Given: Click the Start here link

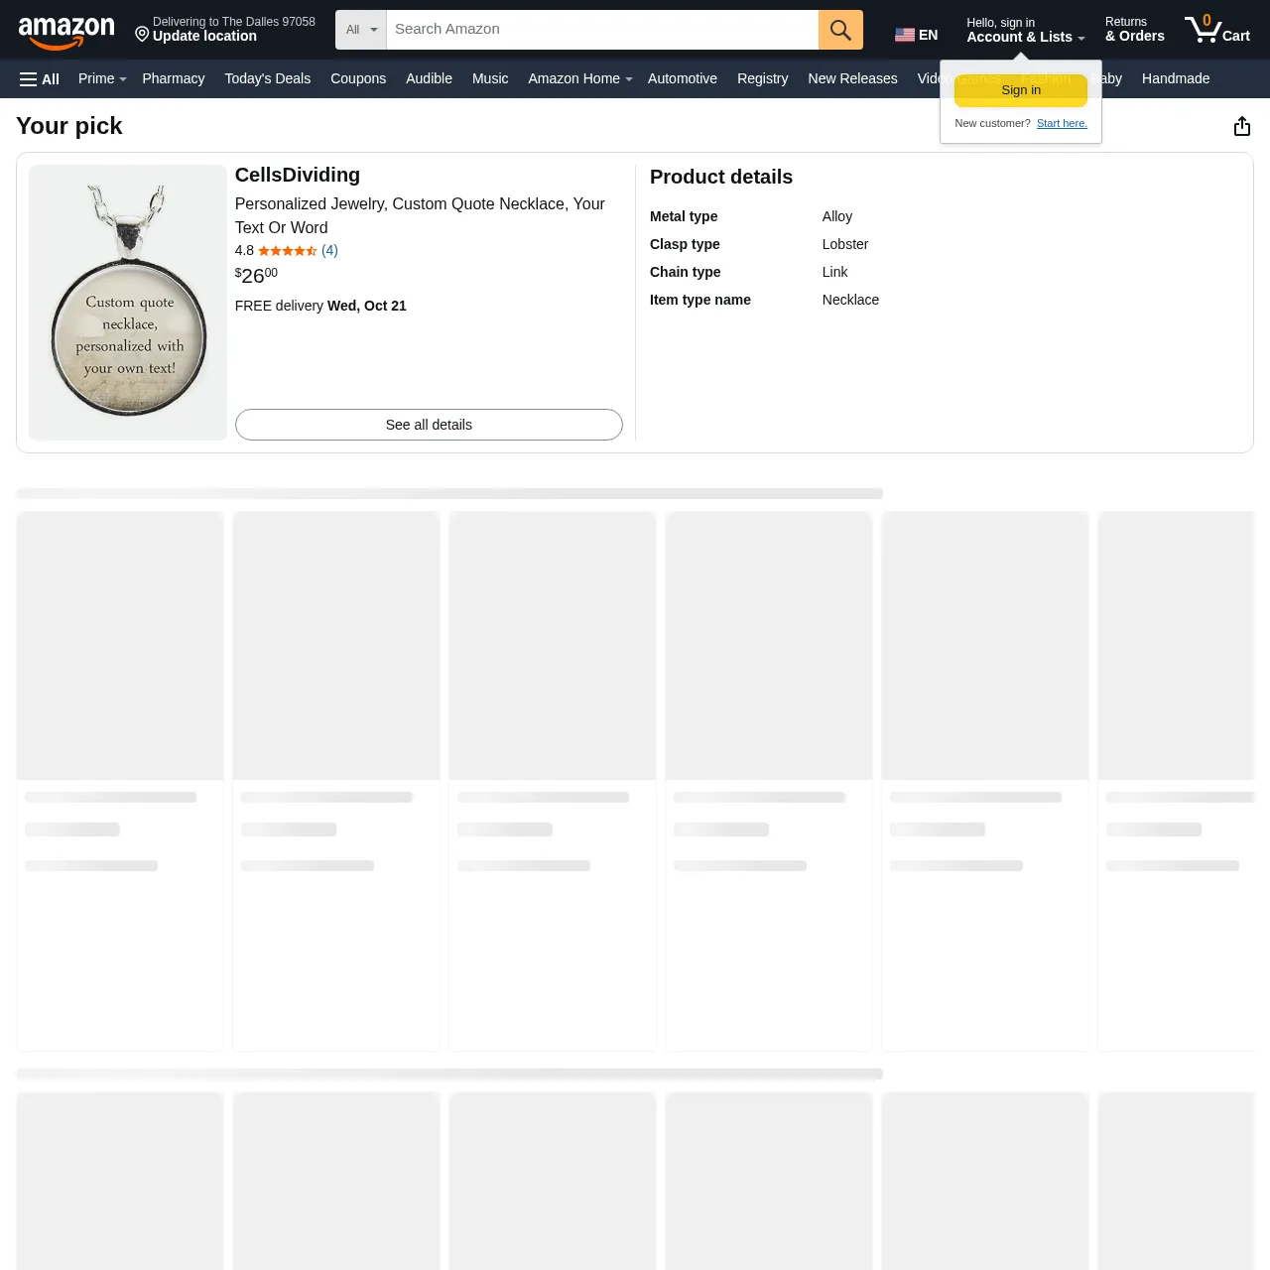Looking at the screenshot, I should [1062, 123].
